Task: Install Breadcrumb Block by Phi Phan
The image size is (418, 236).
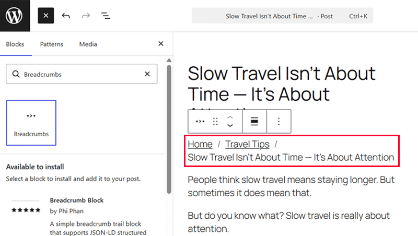Action: 77,200
